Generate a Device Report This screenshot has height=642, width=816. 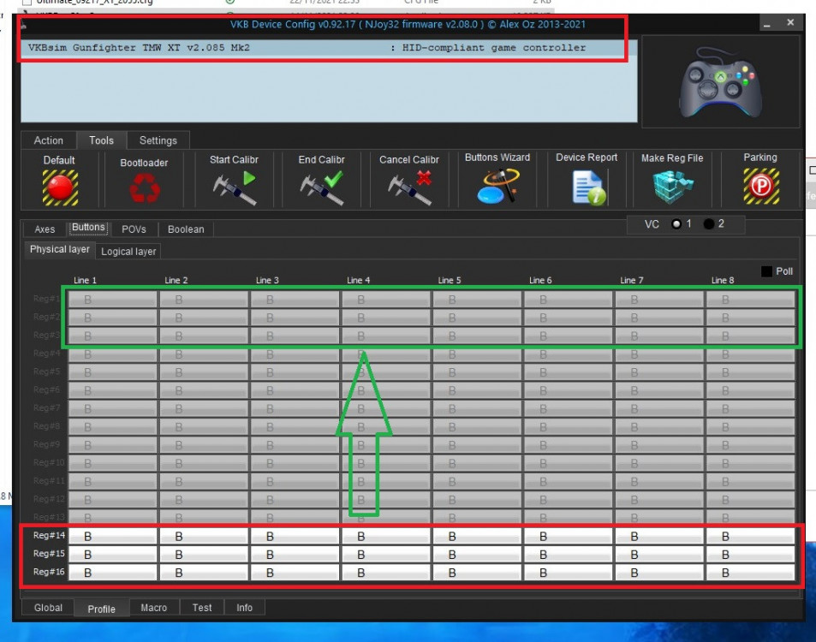coord(587,187)
